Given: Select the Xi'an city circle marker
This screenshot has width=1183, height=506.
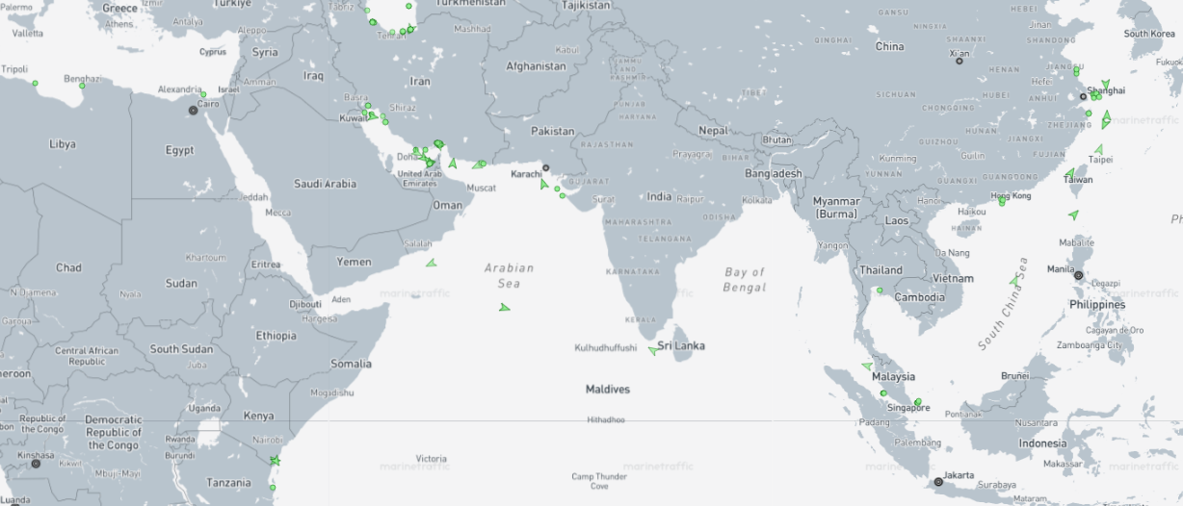Looking at the screenshot, I should tap(959, 62).
